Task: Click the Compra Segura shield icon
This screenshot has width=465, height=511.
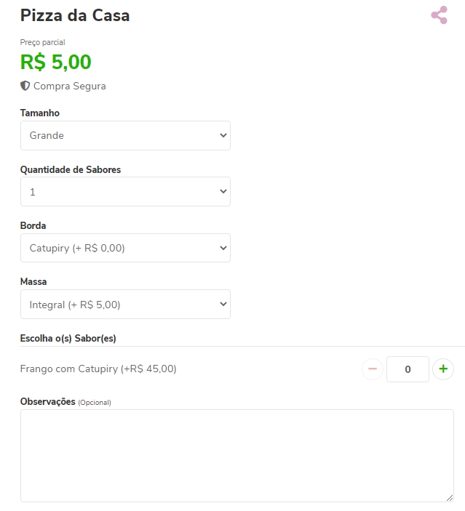Action: click(25, 86)
